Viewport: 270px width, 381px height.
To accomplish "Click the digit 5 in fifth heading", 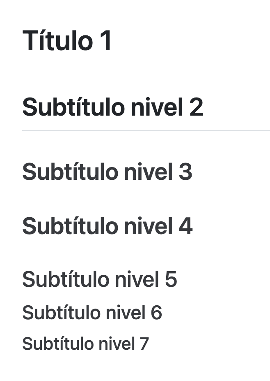I will (171, 279).
